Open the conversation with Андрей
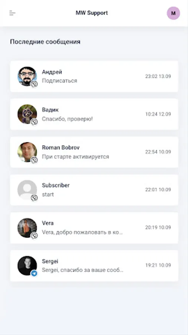 (x=94, y=76)
